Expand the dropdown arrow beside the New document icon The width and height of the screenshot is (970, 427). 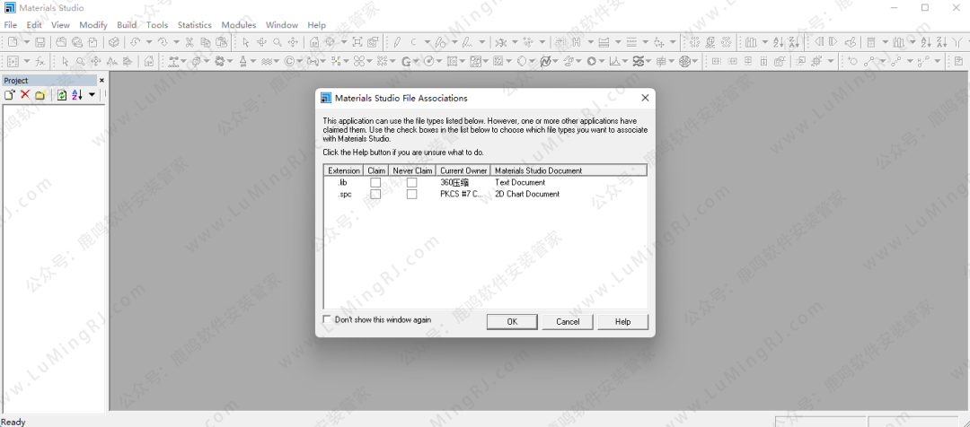click(25, 42)
